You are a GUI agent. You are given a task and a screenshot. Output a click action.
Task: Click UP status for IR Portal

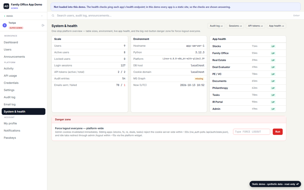(273, 102)
